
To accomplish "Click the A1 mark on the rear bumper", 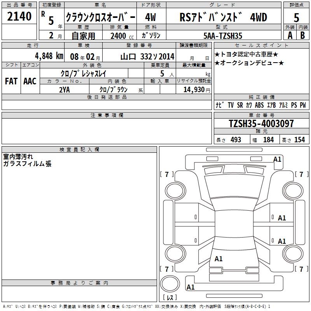I will click(190, 287).
